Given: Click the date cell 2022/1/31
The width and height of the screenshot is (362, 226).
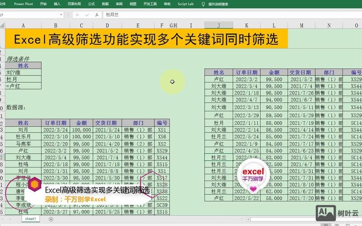Looking at the screenshot, I should (x=56, y=171).
